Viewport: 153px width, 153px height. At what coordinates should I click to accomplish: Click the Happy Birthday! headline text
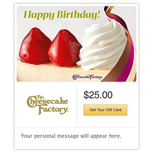click(x=62, y=15)
